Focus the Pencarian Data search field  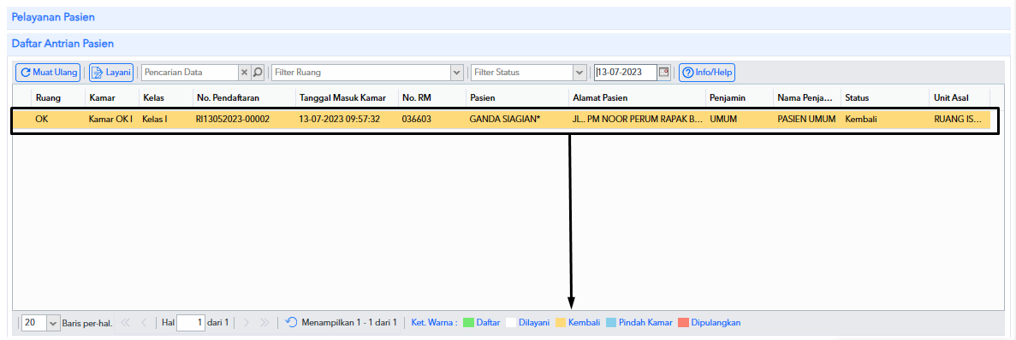[190, 73]
